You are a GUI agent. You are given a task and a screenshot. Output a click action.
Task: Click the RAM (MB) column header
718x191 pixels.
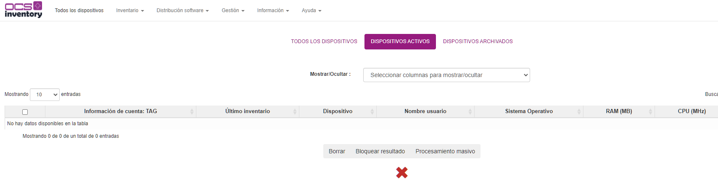[619, 111]
